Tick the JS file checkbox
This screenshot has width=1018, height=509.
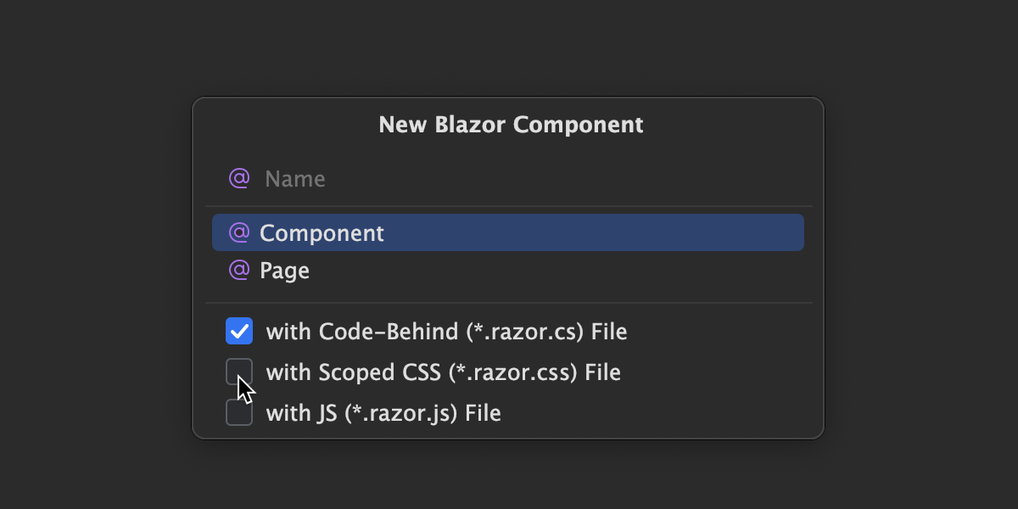[x=239, y=413]
